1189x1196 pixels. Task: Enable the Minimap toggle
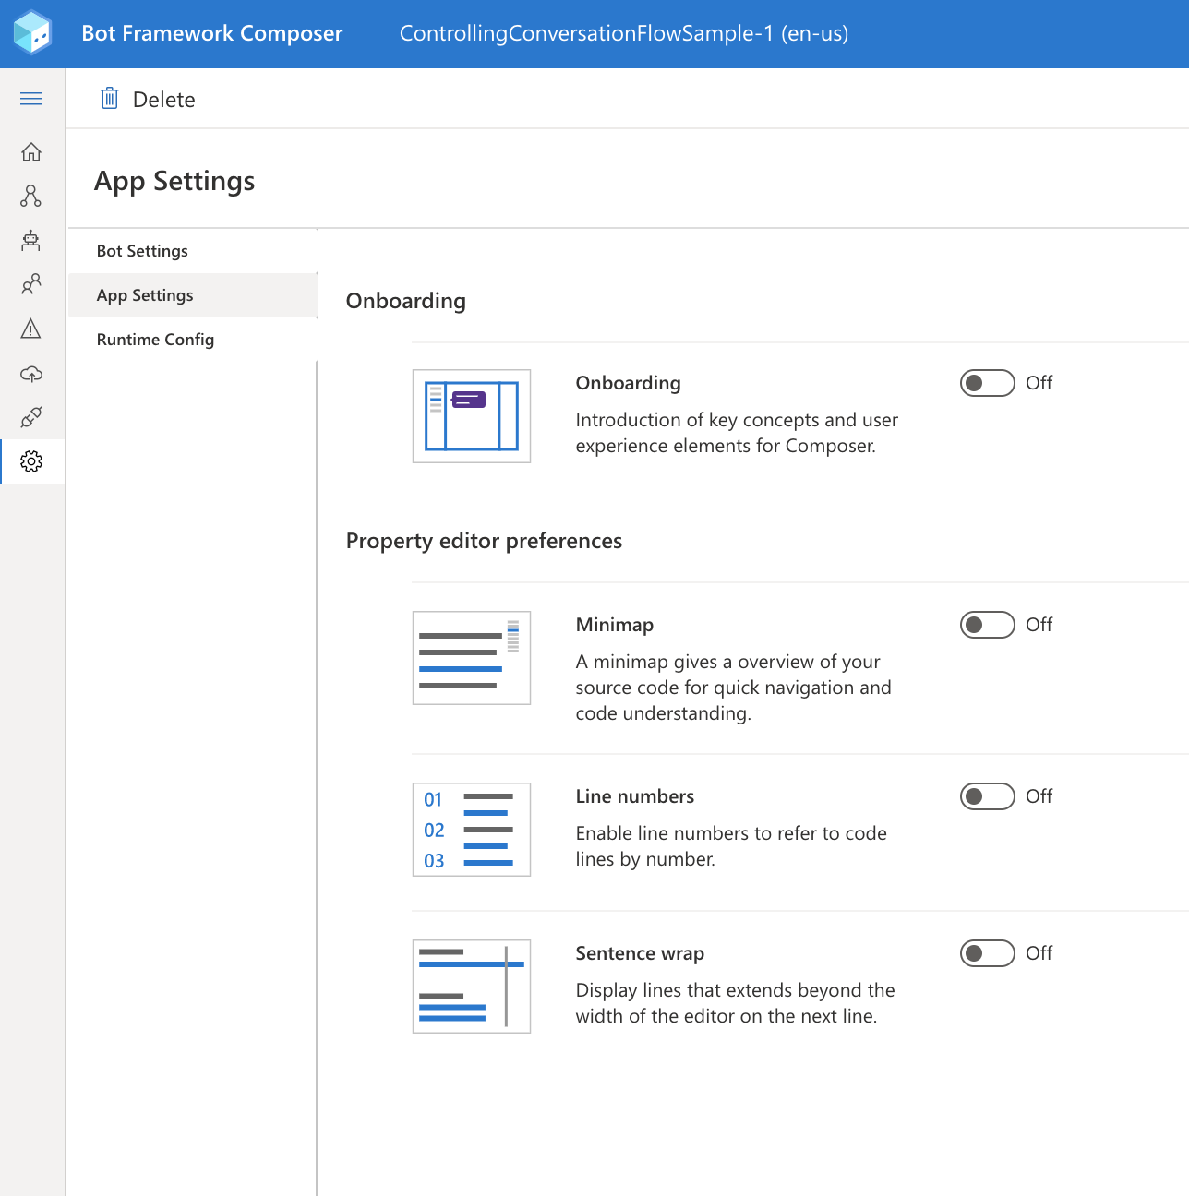point(988,625)
